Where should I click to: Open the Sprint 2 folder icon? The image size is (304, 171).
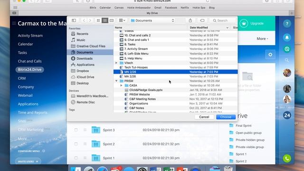tap(96, 144)
